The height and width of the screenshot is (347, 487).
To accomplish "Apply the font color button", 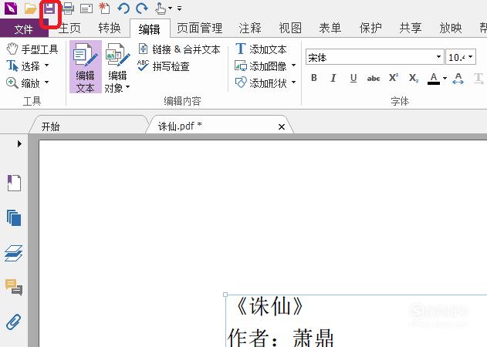I will click(434, 78).
